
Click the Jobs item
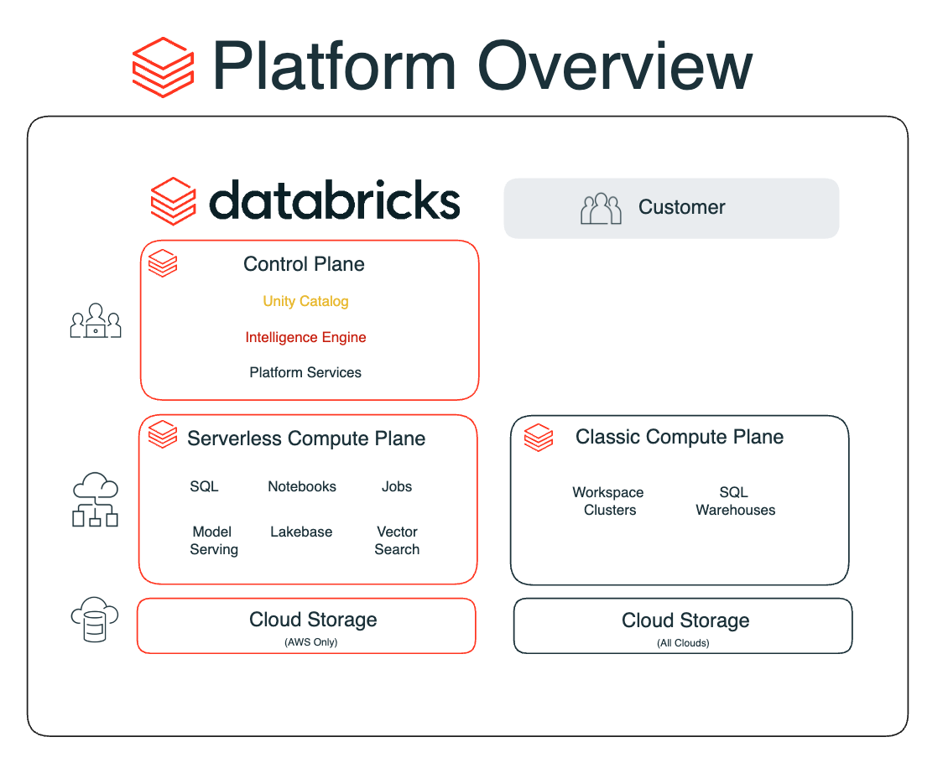tap(397, 486)
